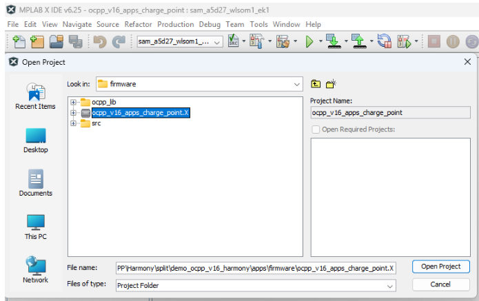This screenshot has height=301, width=479.
Task: Go to Recent Items location
Action: tap(35, 96)
